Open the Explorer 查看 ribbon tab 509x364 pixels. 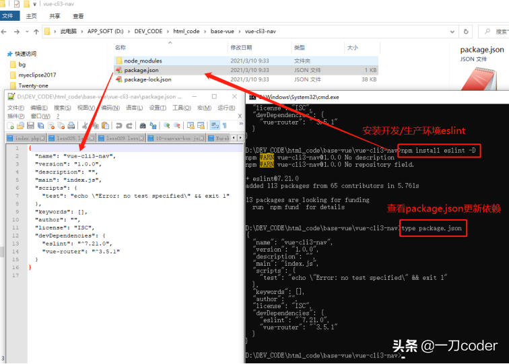pyautogui.click(x=78, y=16)
